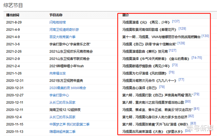Follow the 中国梦之声·我们的歌第二季 link

pos(70,124)
